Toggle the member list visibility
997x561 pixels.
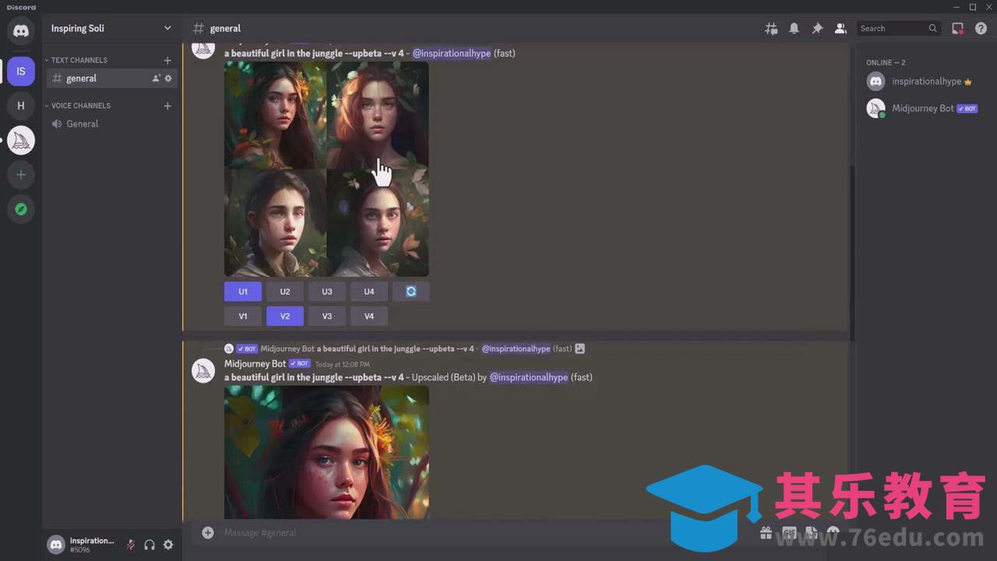[840, 28]
